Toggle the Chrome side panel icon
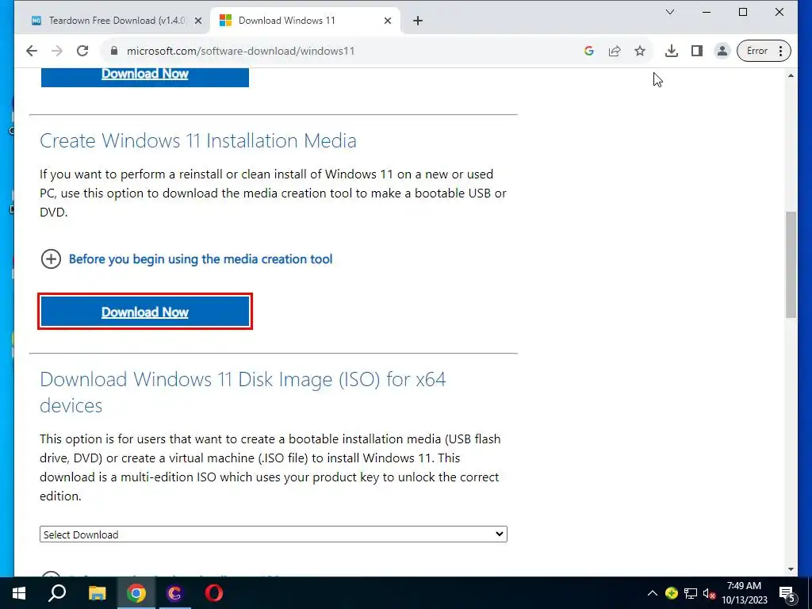 click(x=696, y=51)
